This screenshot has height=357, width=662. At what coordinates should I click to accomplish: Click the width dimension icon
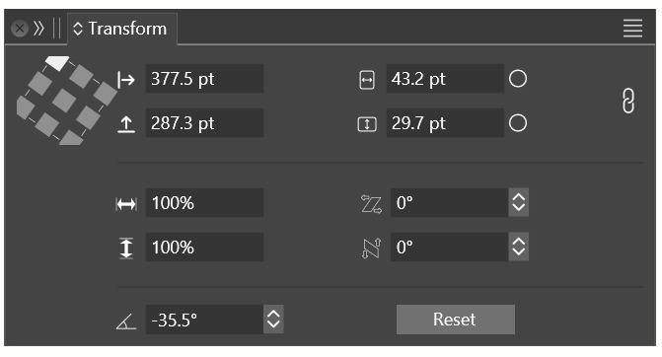[x=367, y=80]
